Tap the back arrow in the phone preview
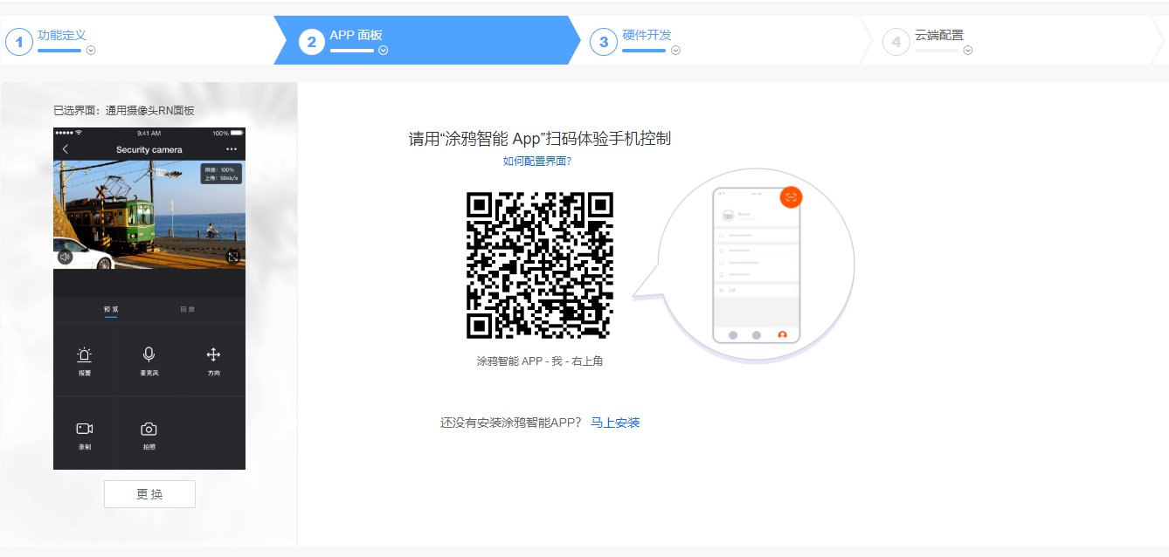 point(65,149)
